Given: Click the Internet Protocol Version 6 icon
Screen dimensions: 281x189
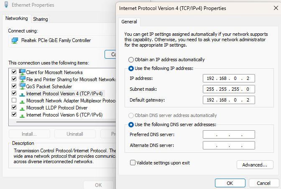Looking at the screenshot, I should 22,115.
